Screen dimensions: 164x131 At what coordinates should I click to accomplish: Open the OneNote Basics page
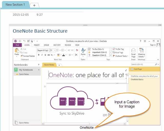coord(137,79)
